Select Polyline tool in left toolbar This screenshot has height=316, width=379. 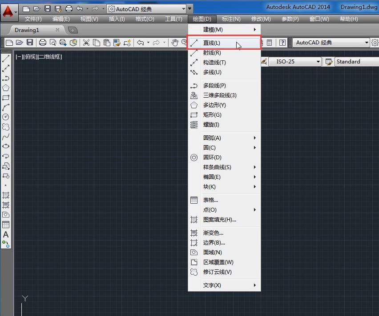[x=6, y=78]
